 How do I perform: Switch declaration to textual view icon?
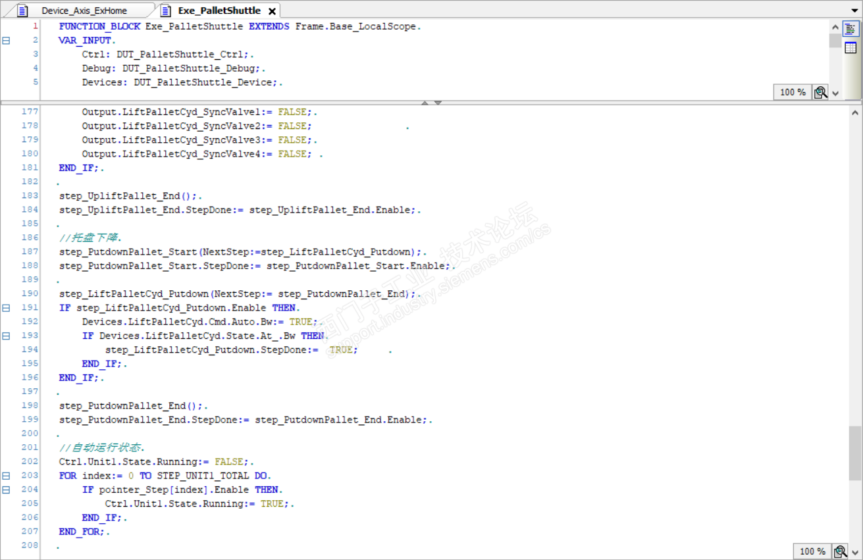[850, 30]
